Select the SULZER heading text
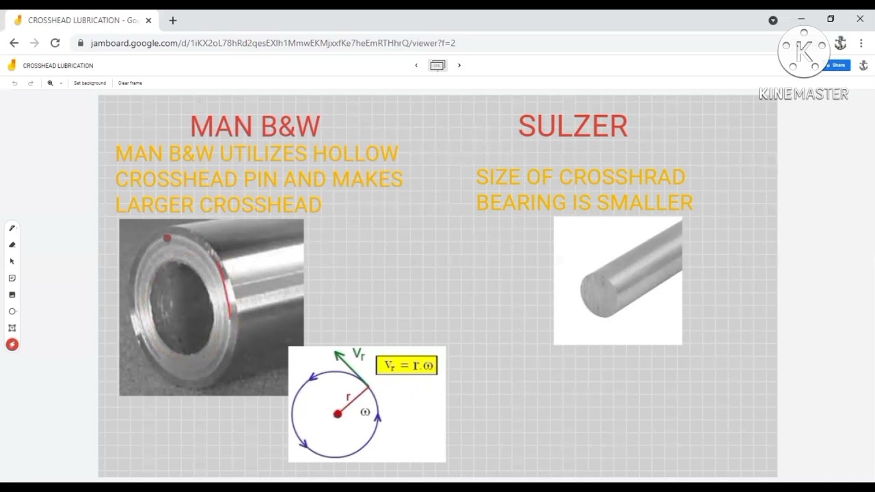 point(573,126)
